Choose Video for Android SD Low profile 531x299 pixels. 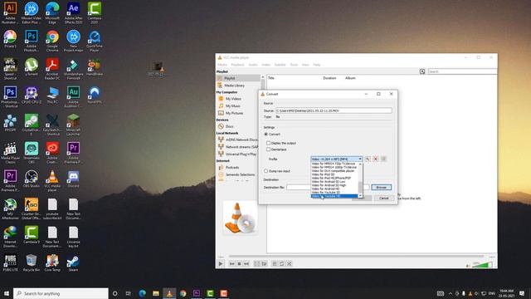pyautogui.click(x=334, y=182)
